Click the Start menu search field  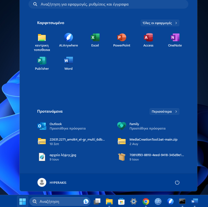click(108, 4)
